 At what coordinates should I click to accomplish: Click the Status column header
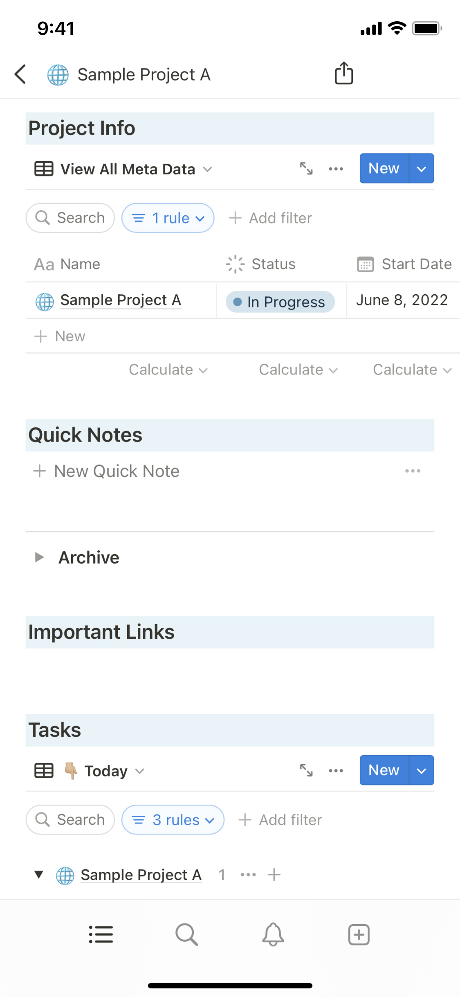(273, 264)
